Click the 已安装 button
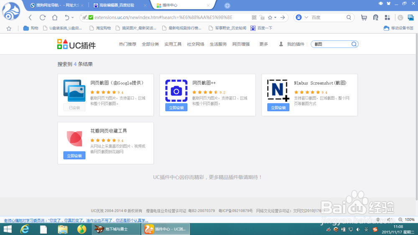The image size is (418, 235). click(x=74, y=108)
